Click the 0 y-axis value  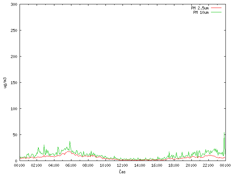click(16, 161)
